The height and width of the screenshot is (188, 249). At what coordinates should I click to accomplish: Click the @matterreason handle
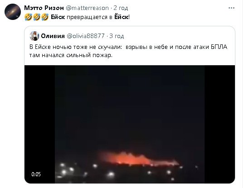[x=87, y=8]
